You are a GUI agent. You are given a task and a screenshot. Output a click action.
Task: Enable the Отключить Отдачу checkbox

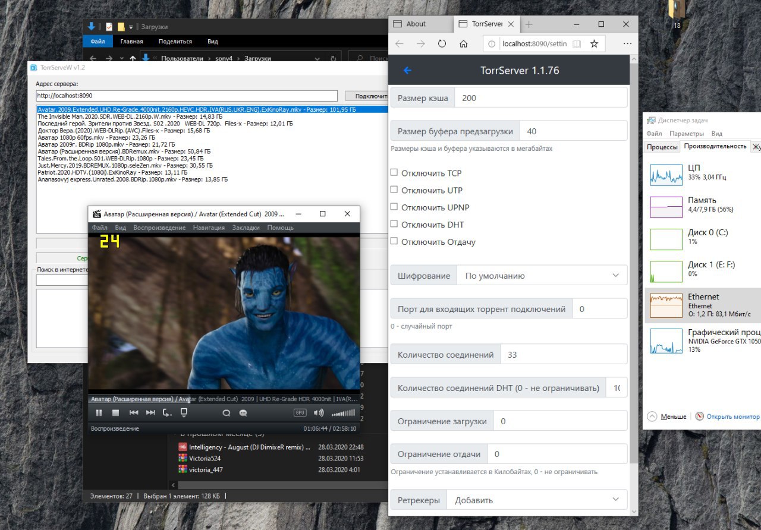[x=394, y=241]
